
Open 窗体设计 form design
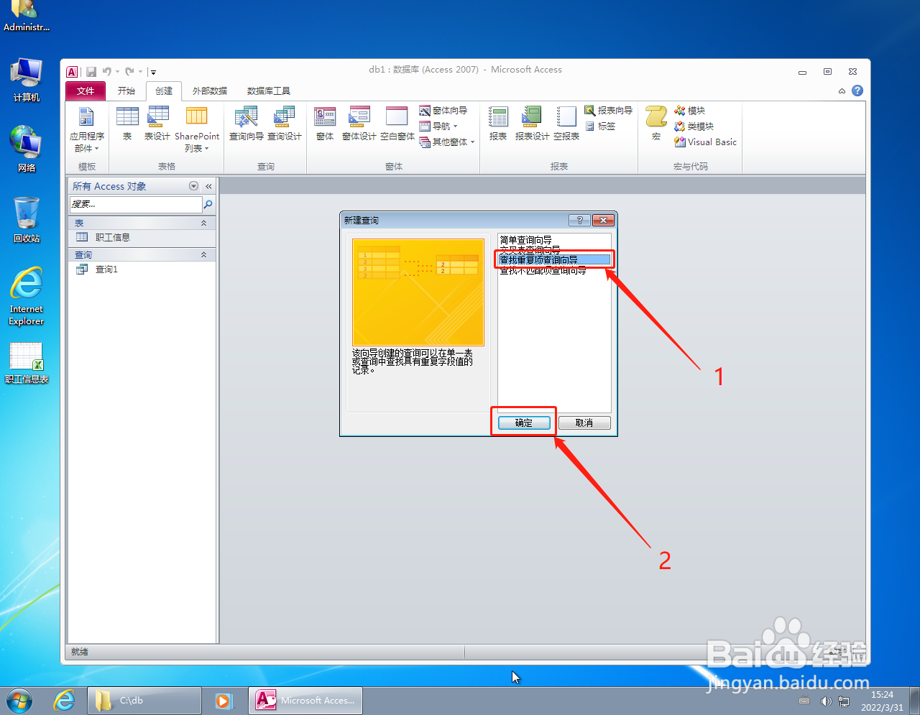pyautogui.click(x=359, y=124)
